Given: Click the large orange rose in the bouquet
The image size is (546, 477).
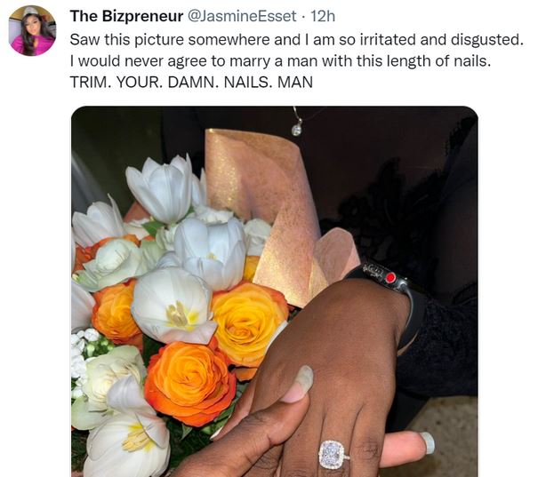Looking at the screenshot, I should 189,384.
